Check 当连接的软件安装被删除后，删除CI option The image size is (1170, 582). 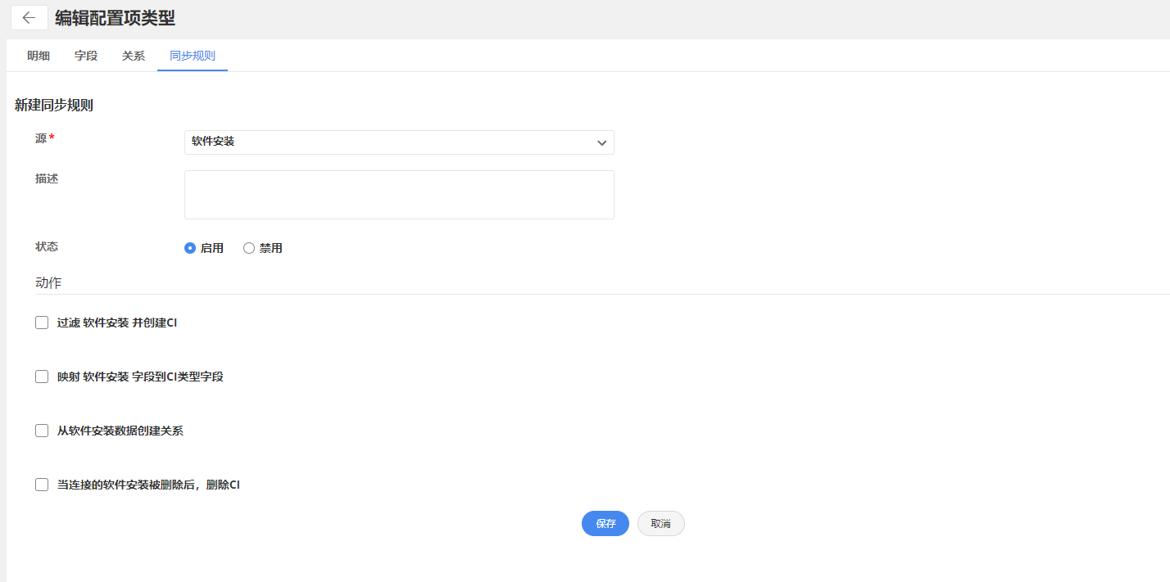[42, 485]
